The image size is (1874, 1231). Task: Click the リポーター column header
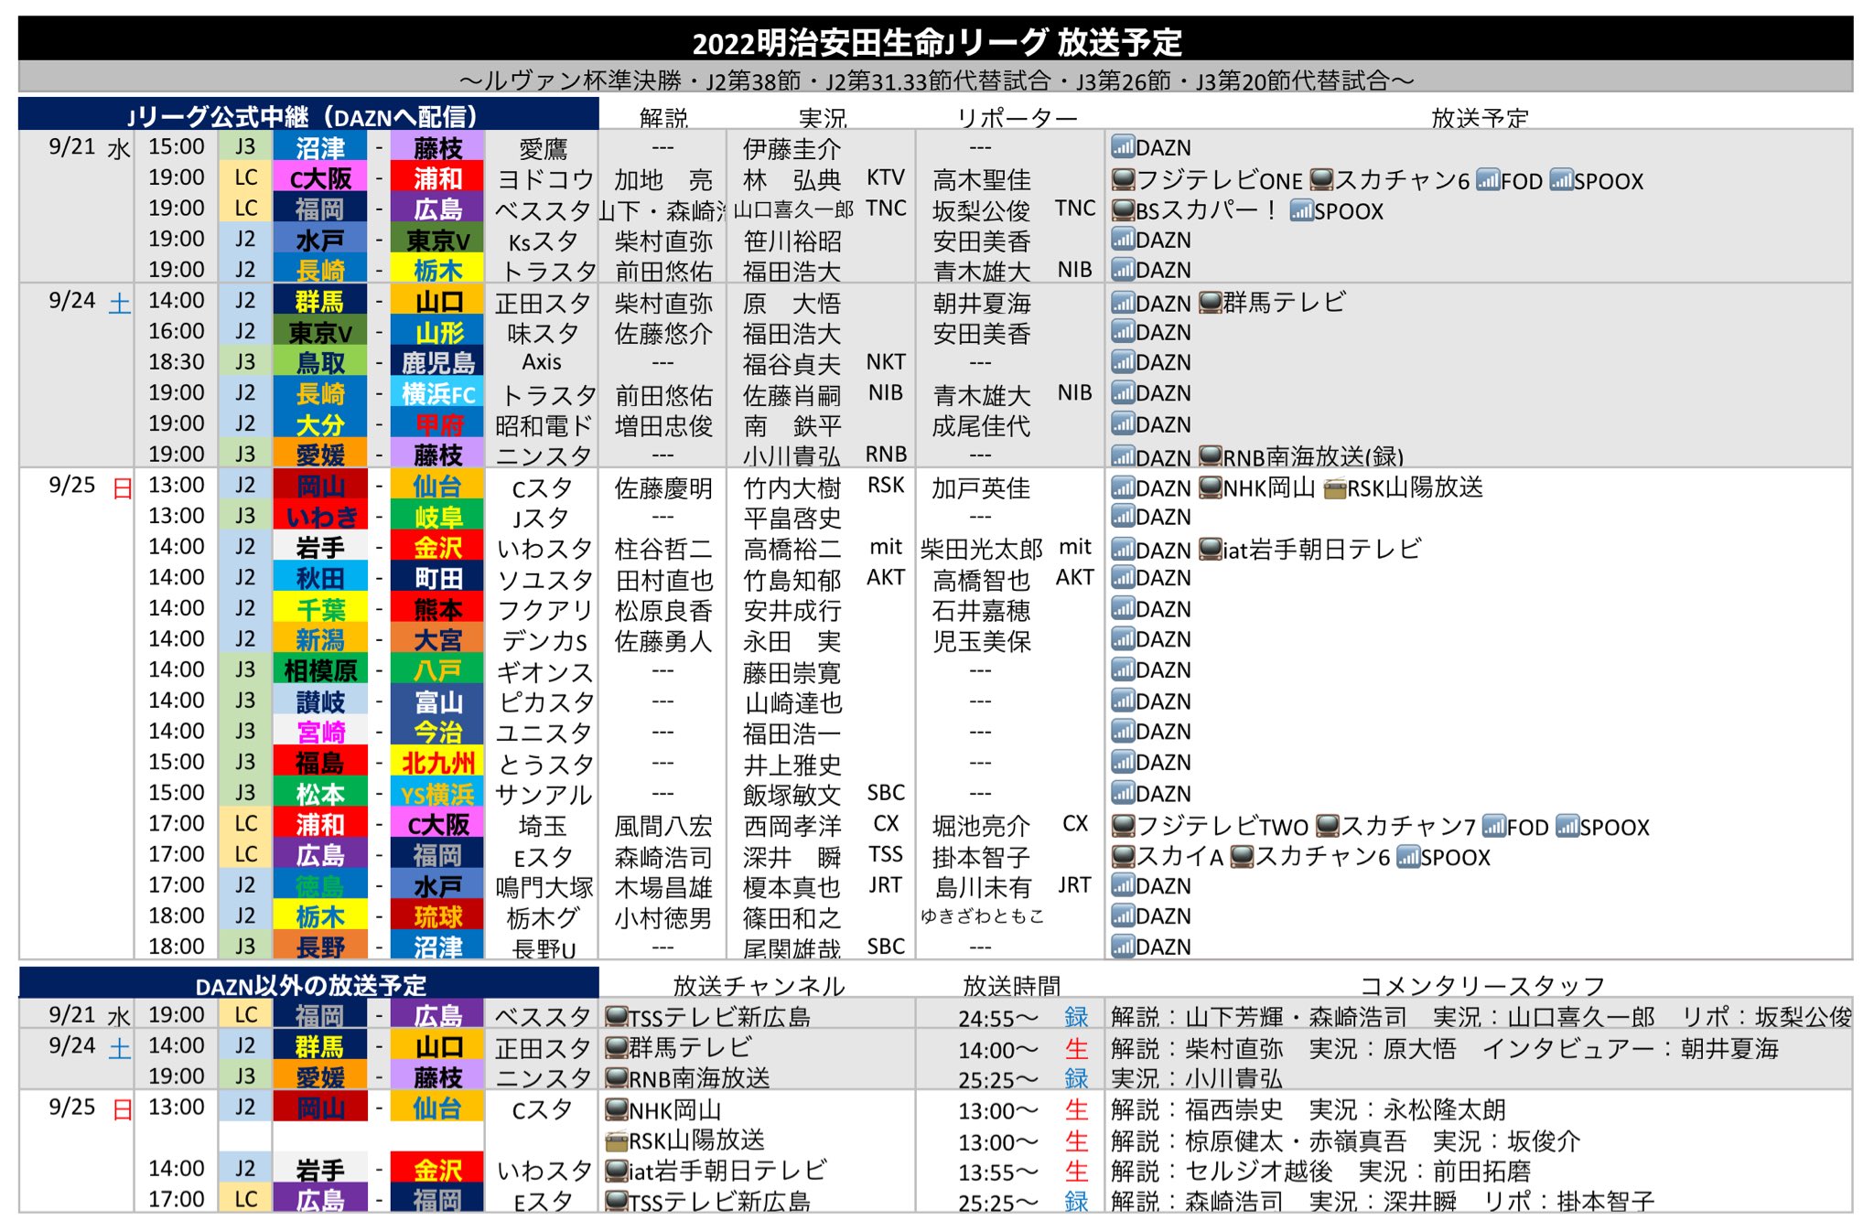pyautogui.click(x=1017, y=118)
